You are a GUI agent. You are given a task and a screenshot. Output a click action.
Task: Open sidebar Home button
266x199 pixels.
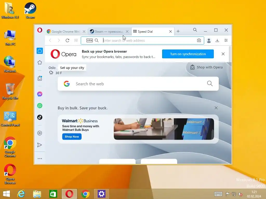point(40,51)
